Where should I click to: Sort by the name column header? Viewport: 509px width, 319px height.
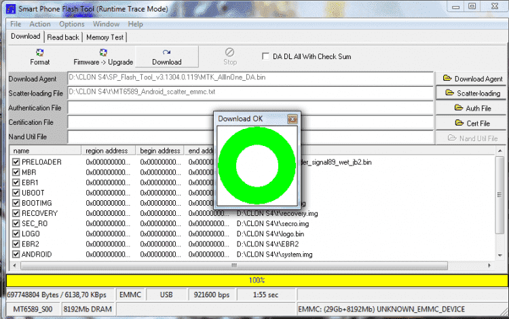(x=45, y=151)
